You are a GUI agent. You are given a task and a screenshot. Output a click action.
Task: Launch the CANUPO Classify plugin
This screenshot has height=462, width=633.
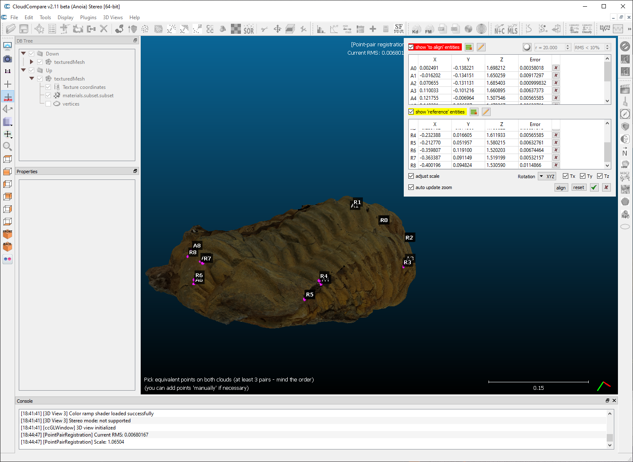coord(587,29)
